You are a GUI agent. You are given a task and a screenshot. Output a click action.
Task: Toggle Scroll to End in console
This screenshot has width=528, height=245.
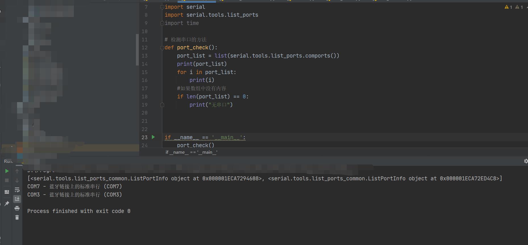[x=17, y=199]
